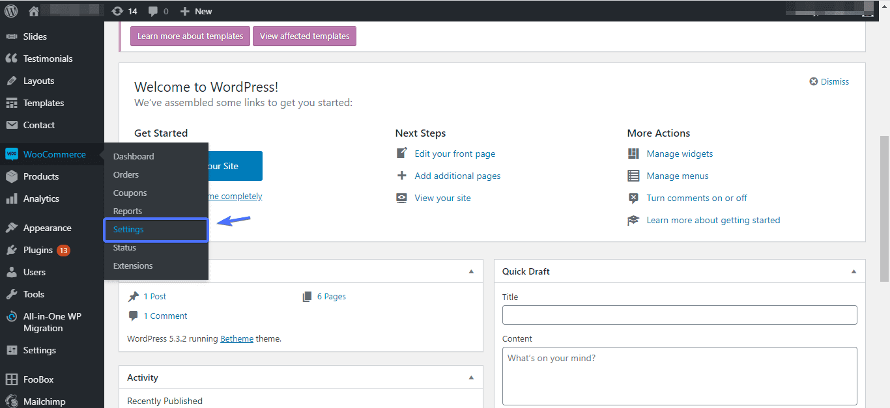Open the Manage menus link
Image resolution: width=890 pixels, height=408 pixels.
click(678, 176)
